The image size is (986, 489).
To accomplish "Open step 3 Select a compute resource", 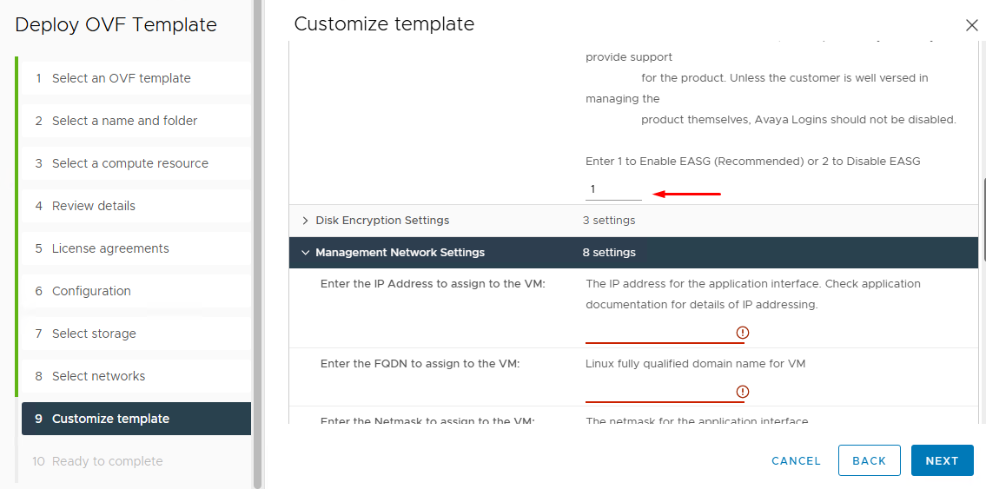I will pos(129,163).
